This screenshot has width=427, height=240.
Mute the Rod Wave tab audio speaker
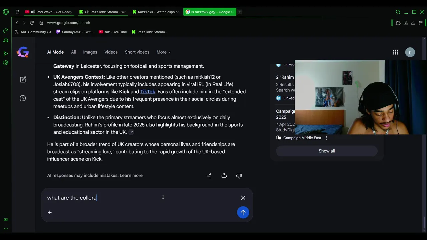click(33, 12)
